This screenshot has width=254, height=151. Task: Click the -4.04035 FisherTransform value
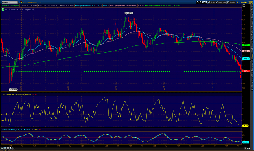coord(26,130)
